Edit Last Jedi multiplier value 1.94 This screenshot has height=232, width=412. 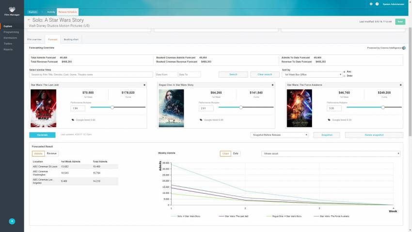point(78,108)
